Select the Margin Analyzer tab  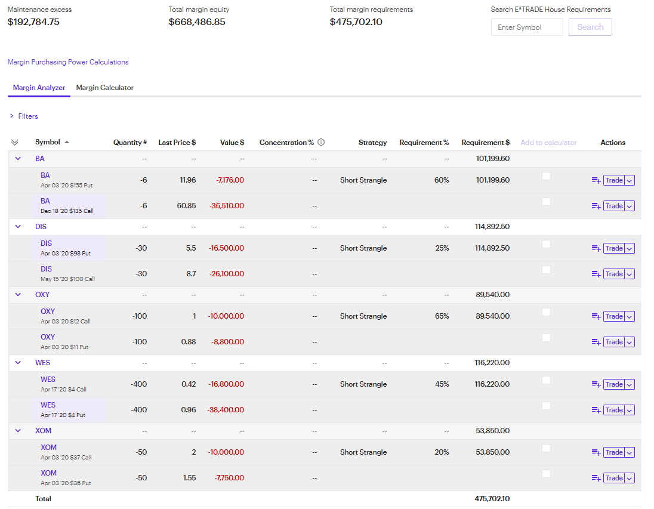coord(39,88)
